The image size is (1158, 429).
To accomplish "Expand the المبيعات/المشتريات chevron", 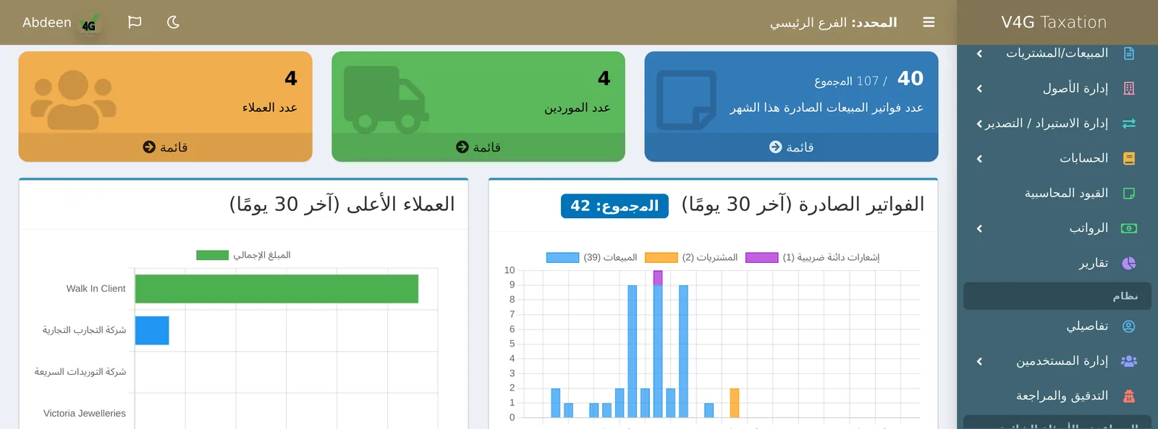I will pyautogui.click(x=979, y=53).
